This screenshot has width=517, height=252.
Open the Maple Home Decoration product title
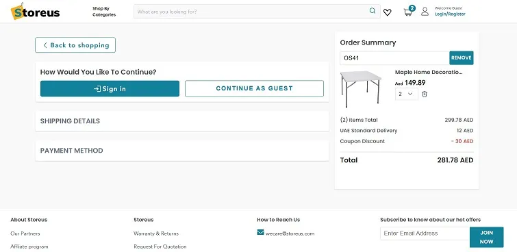click(429, 72)
